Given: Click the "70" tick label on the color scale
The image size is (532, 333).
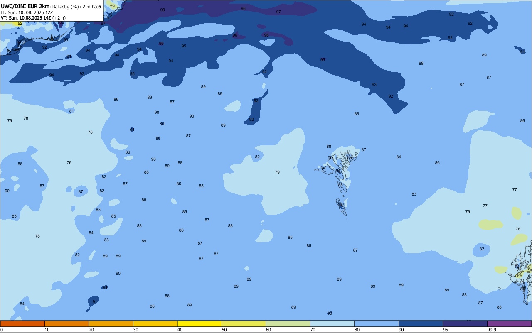Looking at the screenshot, I should [x=313, y=330].
